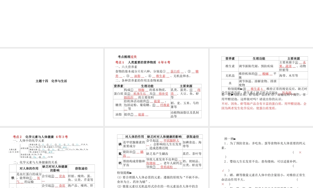The height and width of the screenshot is (188, 313).
Task: Click the note '(1) 要合理摄入人体必需的元素'
Action: tap(158, 180)
